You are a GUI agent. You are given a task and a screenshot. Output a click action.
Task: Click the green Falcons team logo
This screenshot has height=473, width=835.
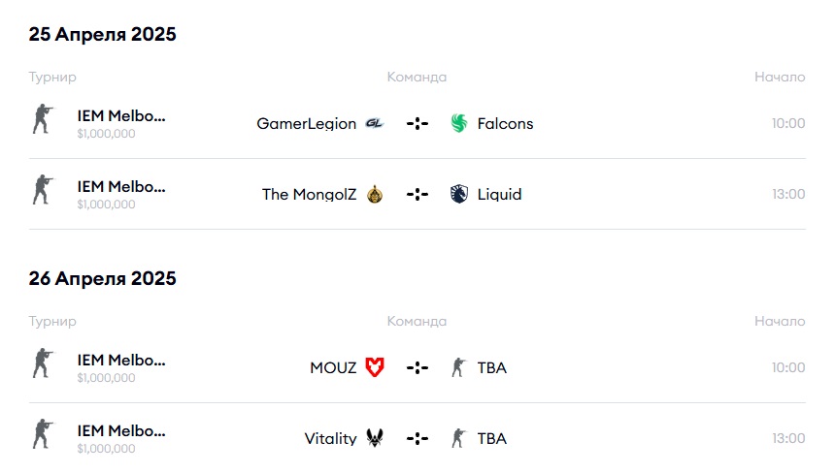click(x=459, y=123)
